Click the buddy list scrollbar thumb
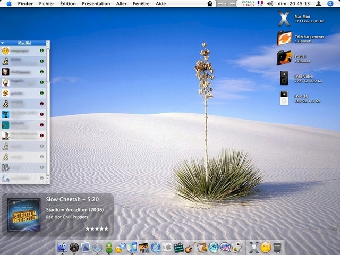 48,66
